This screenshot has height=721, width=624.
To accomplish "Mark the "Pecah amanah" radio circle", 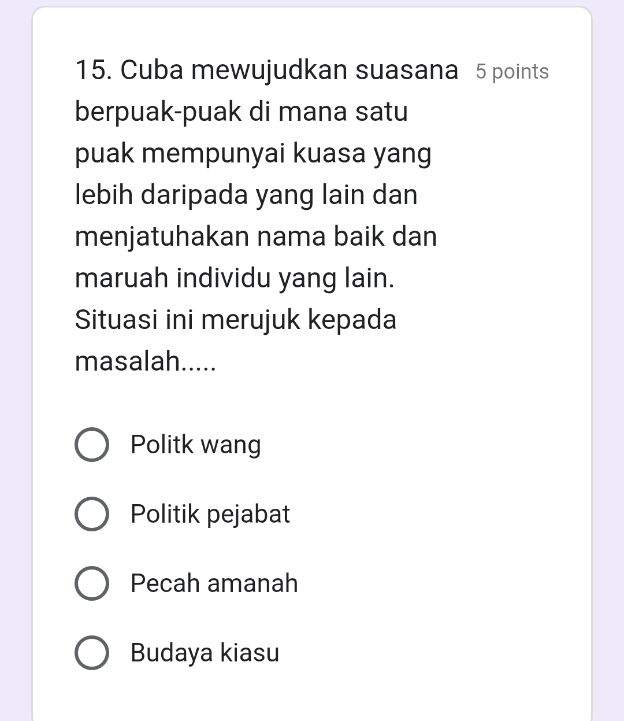I will point(91,583).
